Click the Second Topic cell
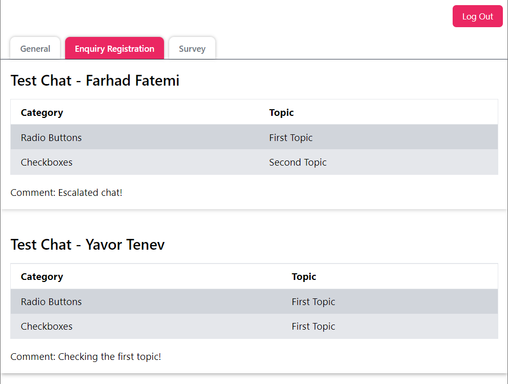 tap(298, 162)
